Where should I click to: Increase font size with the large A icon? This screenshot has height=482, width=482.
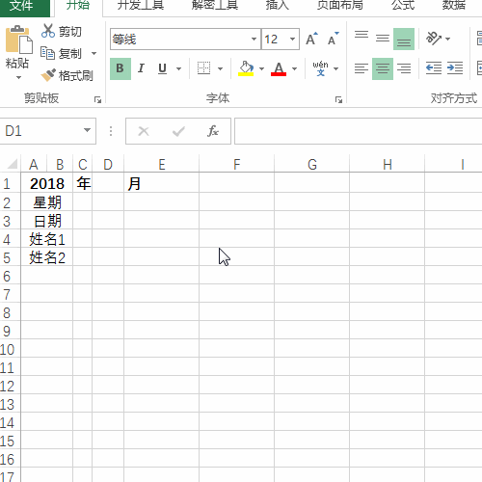pos(311,40)
